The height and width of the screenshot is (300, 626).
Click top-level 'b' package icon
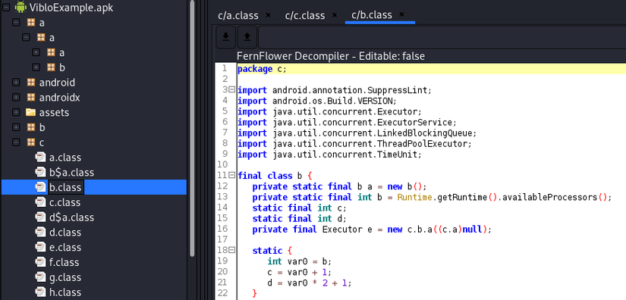tap(30, 127)
